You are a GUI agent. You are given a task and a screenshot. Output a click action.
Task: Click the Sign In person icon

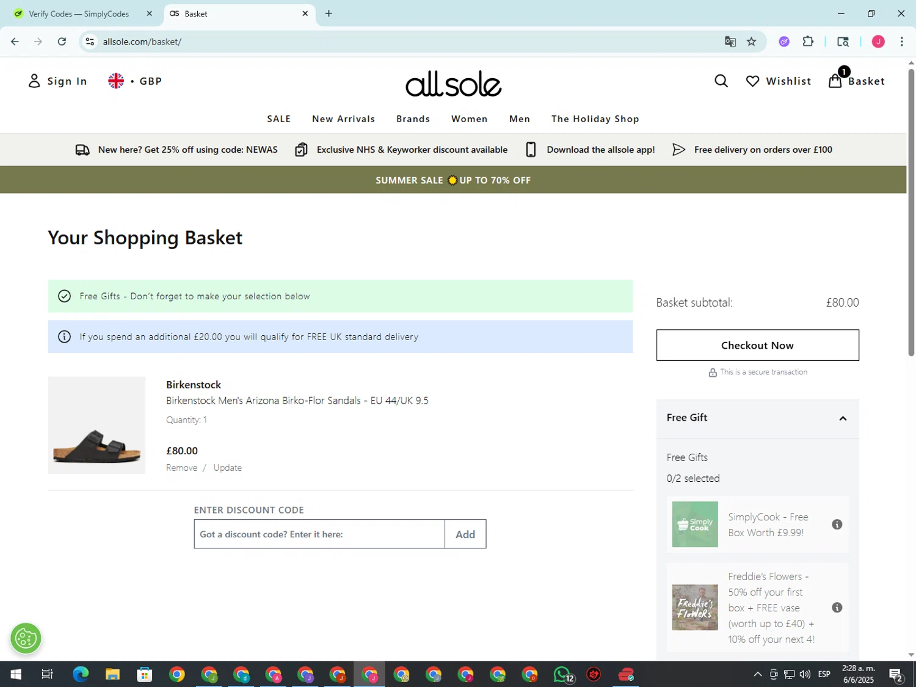tap(34, 81)
